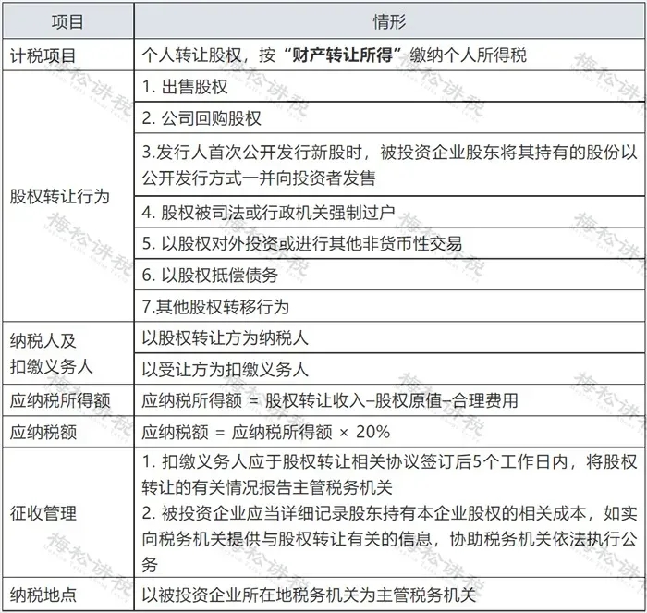Click the row 7.其他股权转移行为
This screenshot has width=647, height=613.
pyautogui.click(x=389, y=306)
